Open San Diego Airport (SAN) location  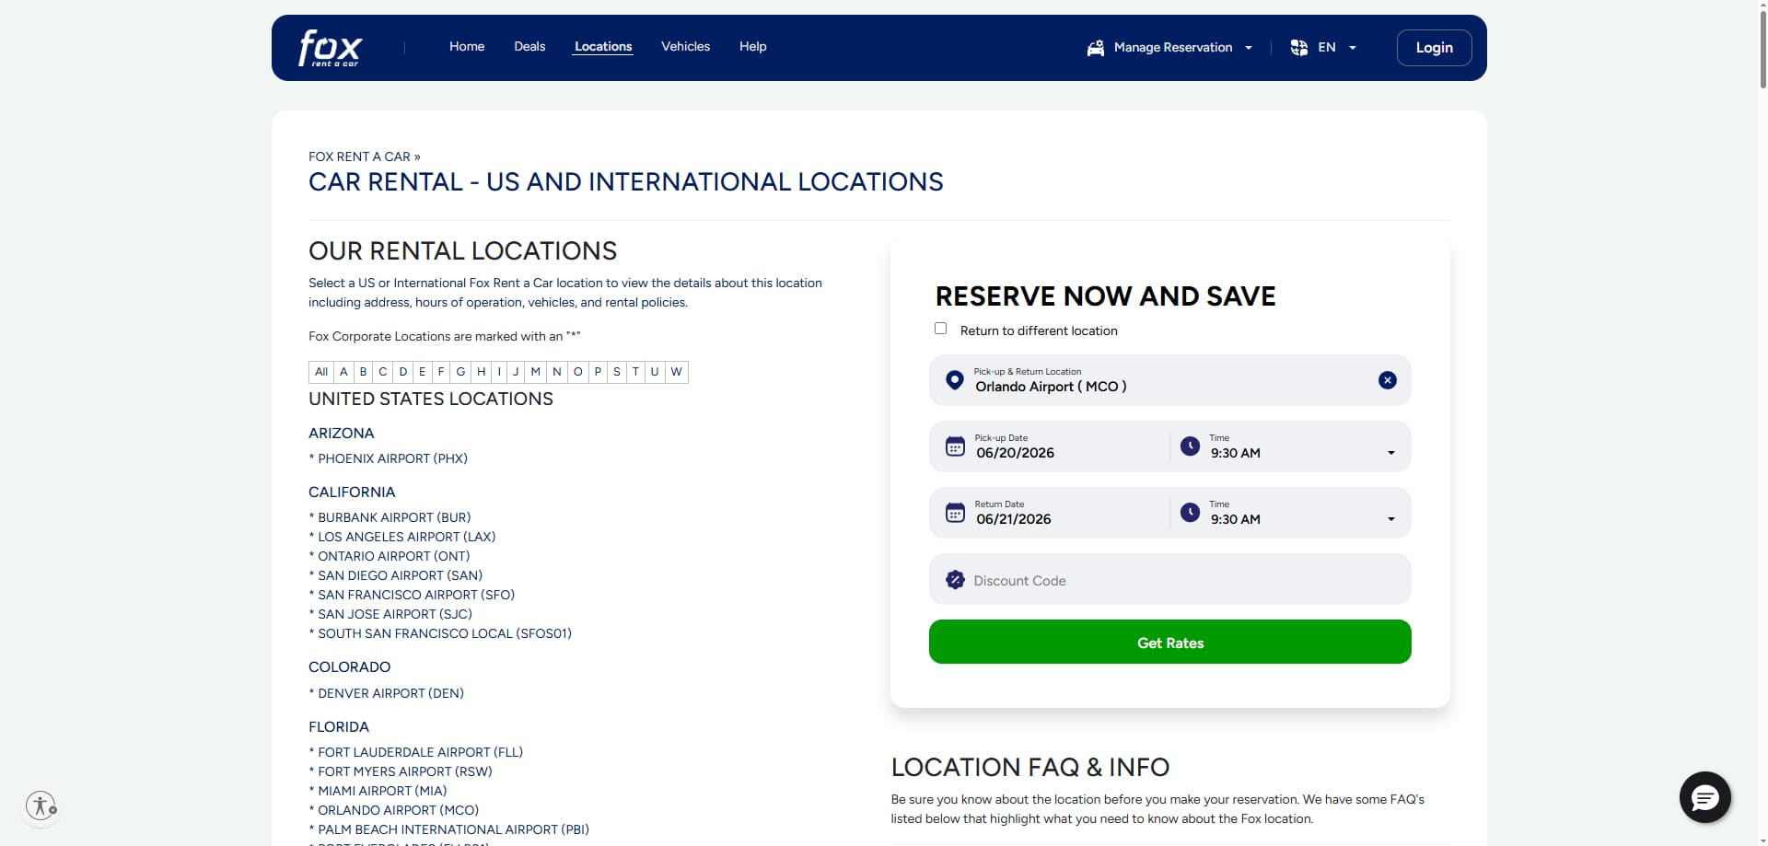tap(400, 575)
